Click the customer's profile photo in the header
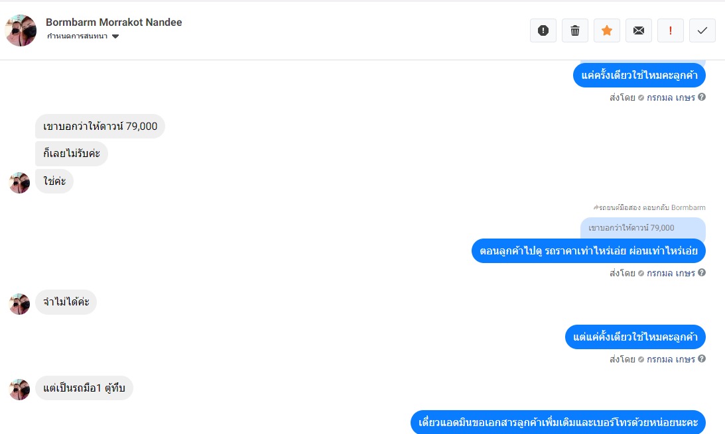This screenshot has height=434, width=725. [x=21, y=30]
